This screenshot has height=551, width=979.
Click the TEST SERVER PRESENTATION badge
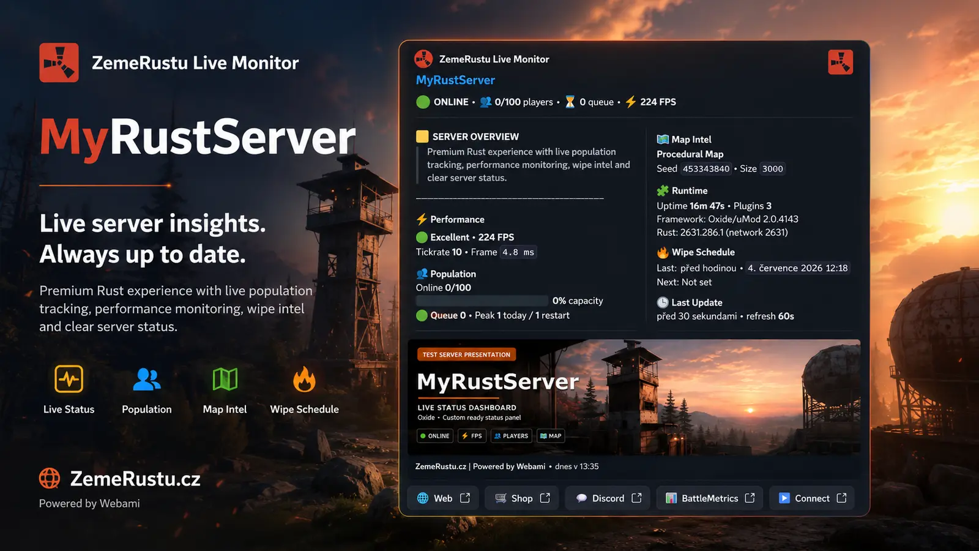pos(466,354)
